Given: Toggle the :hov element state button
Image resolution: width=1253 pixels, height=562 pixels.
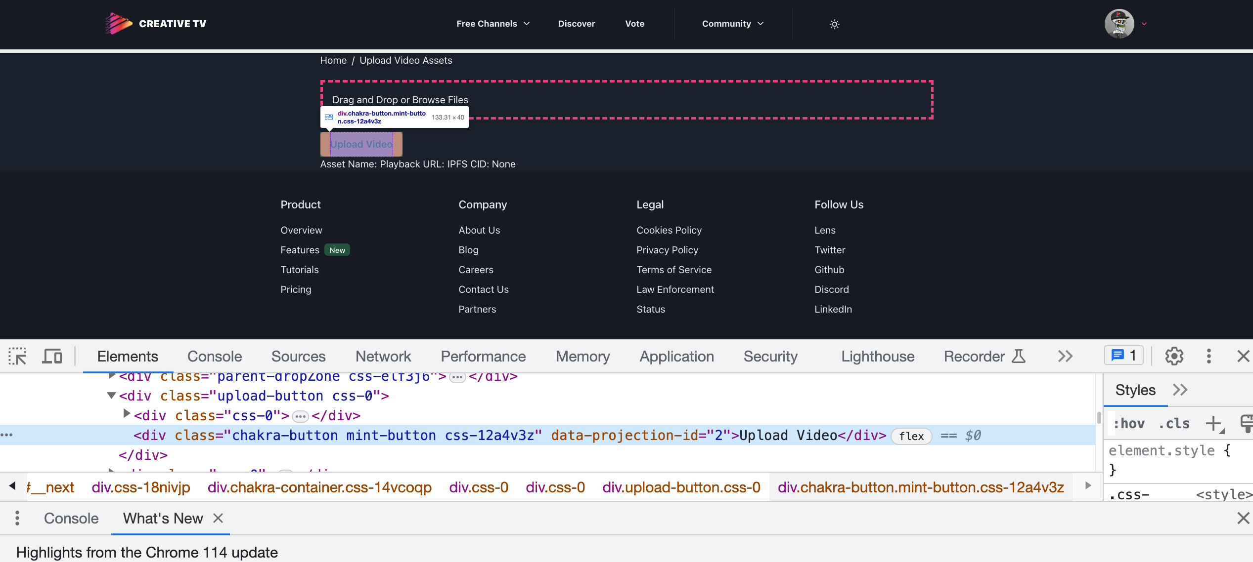Looking at the screenshot, I should point(1128,424).
